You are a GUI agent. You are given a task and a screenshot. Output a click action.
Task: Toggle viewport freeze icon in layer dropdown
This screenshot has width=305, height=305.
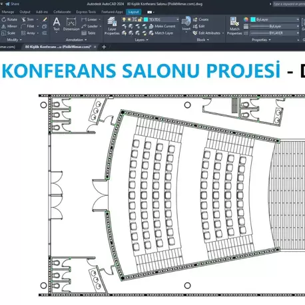click(x=135, y=19)
